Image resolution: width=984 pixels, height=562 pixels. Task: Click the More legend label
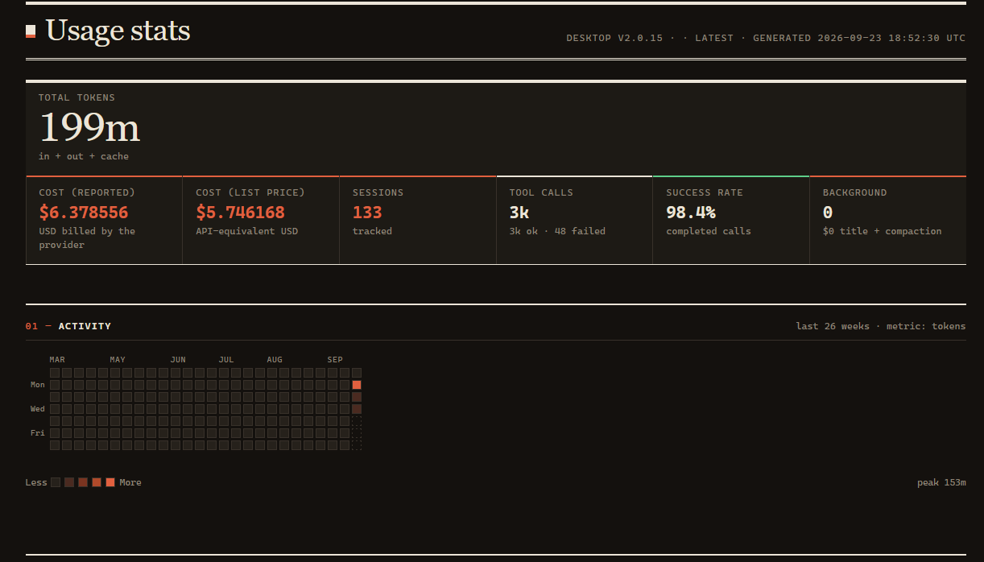pos(130,482)
